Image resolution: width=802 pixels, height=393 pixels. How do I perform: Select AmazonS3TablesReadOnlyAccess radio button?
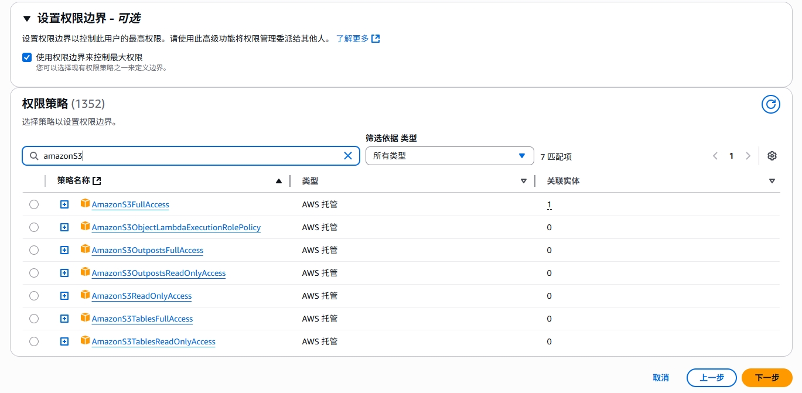pyautogui.click(x=34, y=341)
